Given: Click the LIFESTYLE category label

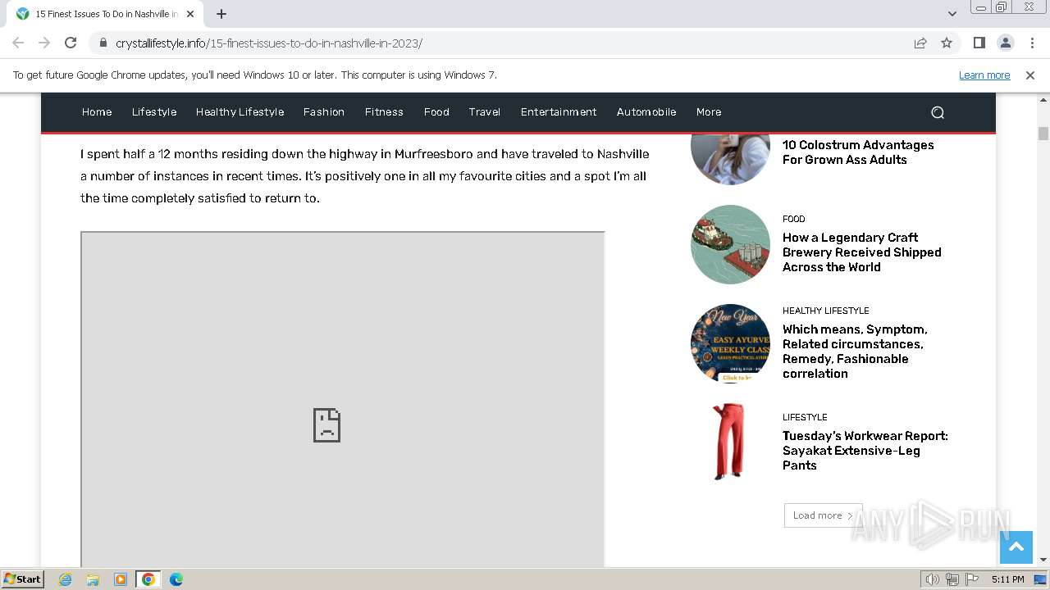Looking at the screenshot, I should point(805,417).
